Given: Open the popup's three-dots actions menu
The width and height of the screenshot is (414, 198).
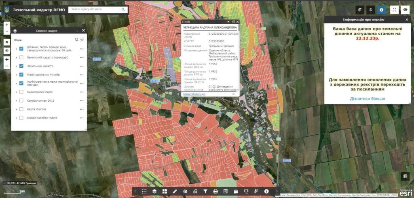Looking at the screenshot, I should pos(234,94).
